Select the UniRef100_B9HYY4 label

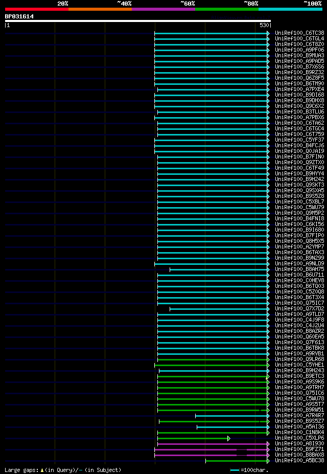tap(299, 173)
